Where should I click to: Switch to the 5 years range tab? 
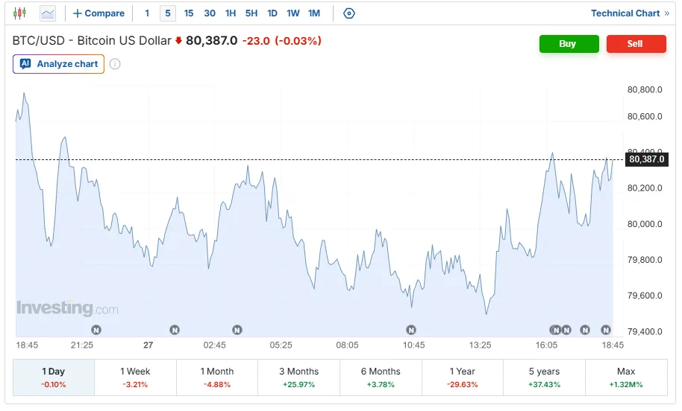coord(544,377)
